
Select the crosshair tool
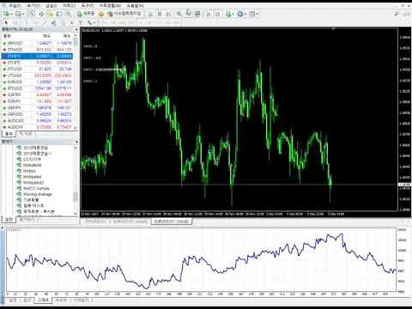pyautogui.click(x=16, y=22)
